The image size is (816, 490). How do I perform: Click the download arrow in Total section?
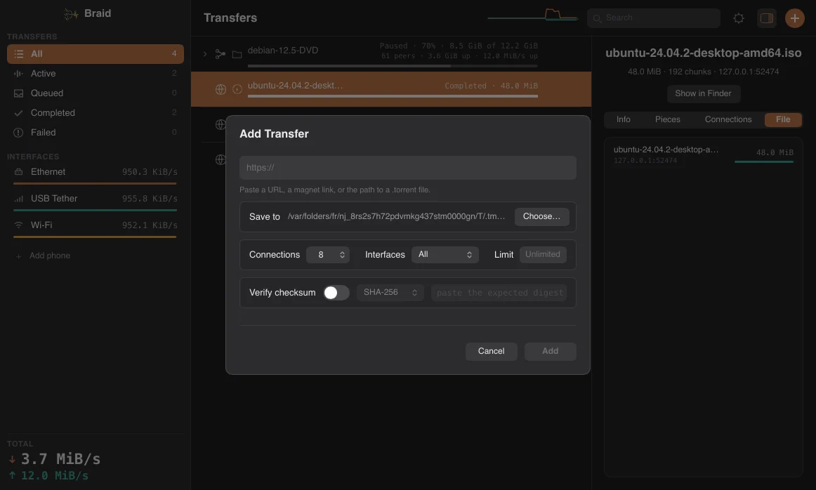[x=12, y=459]
